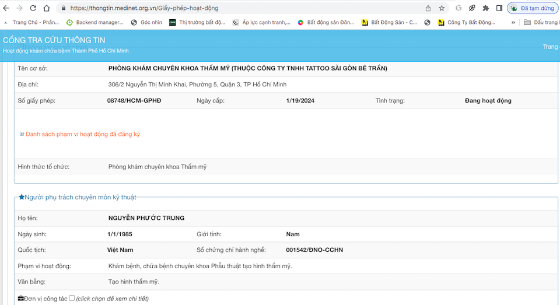Select Hình thức tổ chức value text
The width and height of the screenshot is (560, 305).
tap(157, 167)
